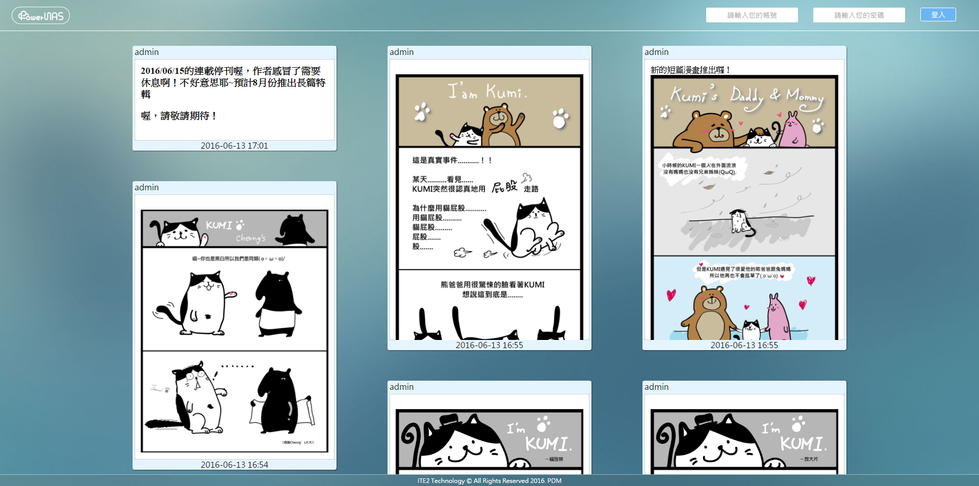The width and height of the screenshot is (979, 486).
Task: Click the 新的短篇漫畫推出囉 caption text
Action: [x=690, y=70]
